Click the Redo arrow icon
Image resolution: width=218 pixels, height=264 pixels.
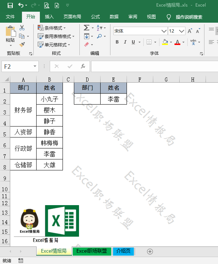coord(34,5)
